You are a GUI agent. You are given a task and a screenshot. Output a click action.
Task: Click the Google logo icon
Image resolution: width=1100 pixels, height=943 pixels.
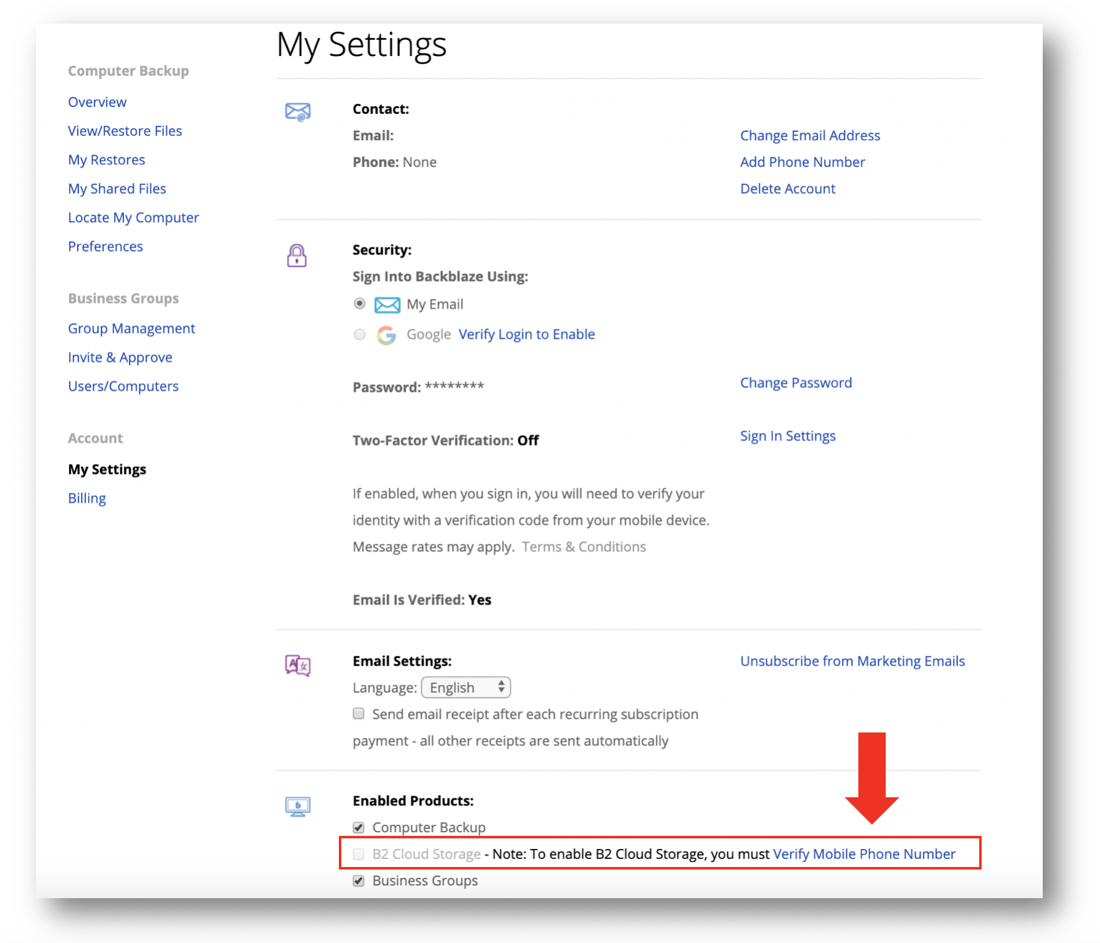[386, 335]
